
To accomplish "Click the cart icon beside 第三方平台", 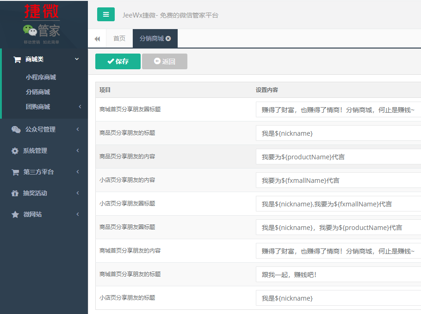I will [15, 172].
